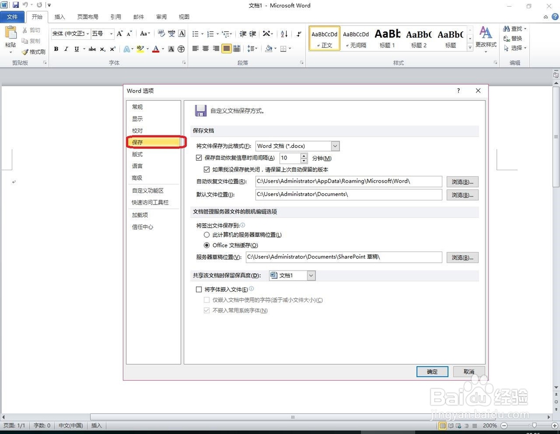Browse for server drafts location
Image resolution: width=560 pixels, height=434 pixels.
pyautogui.click(x=463, y=258)
